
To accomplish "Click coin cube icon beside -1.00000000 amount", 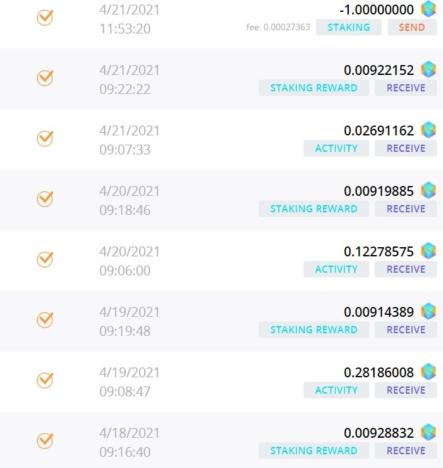I will tap(429, 9).
